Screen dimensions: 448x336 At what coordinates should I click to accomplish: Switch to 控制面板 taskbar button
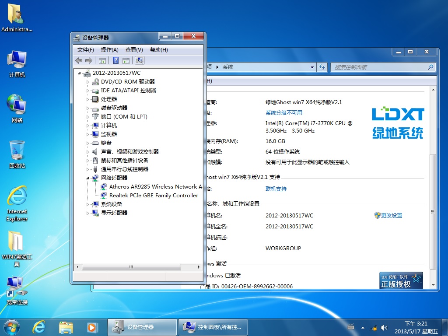pyautogui.click(x=213, y=327)
